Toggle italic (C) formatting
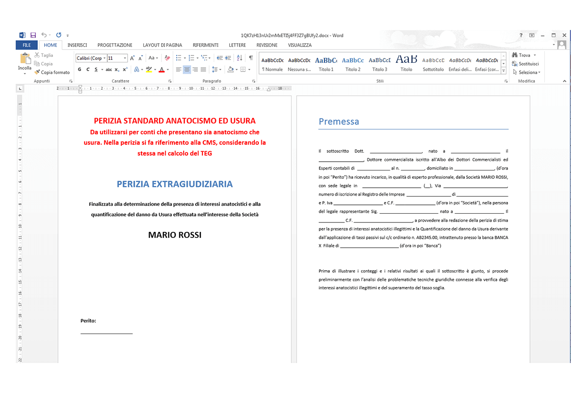This screenshot has width=586, height=393. click(x=88, y=70)
